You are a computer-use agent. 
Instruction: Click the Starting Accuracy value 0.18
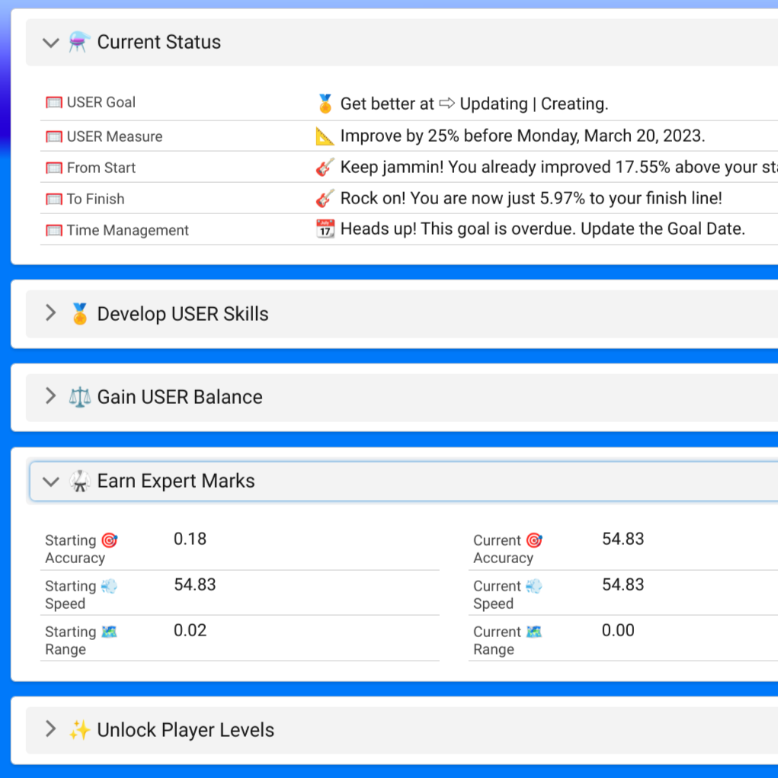click(x=190, y=539)
